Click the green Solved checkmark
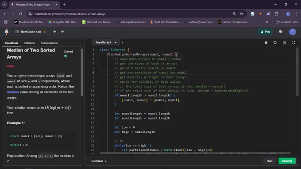301x169 pixels. coord(66,56)
